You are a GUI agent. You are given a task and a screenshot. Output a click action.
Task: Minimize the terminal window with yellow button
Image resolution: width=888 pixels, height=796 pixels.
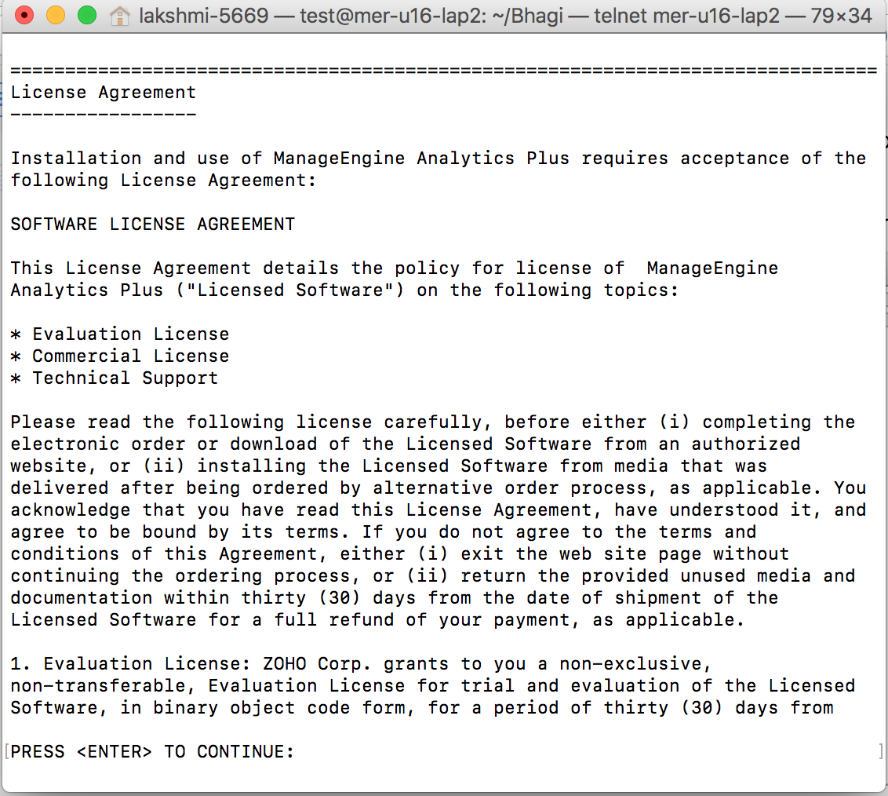56,15
